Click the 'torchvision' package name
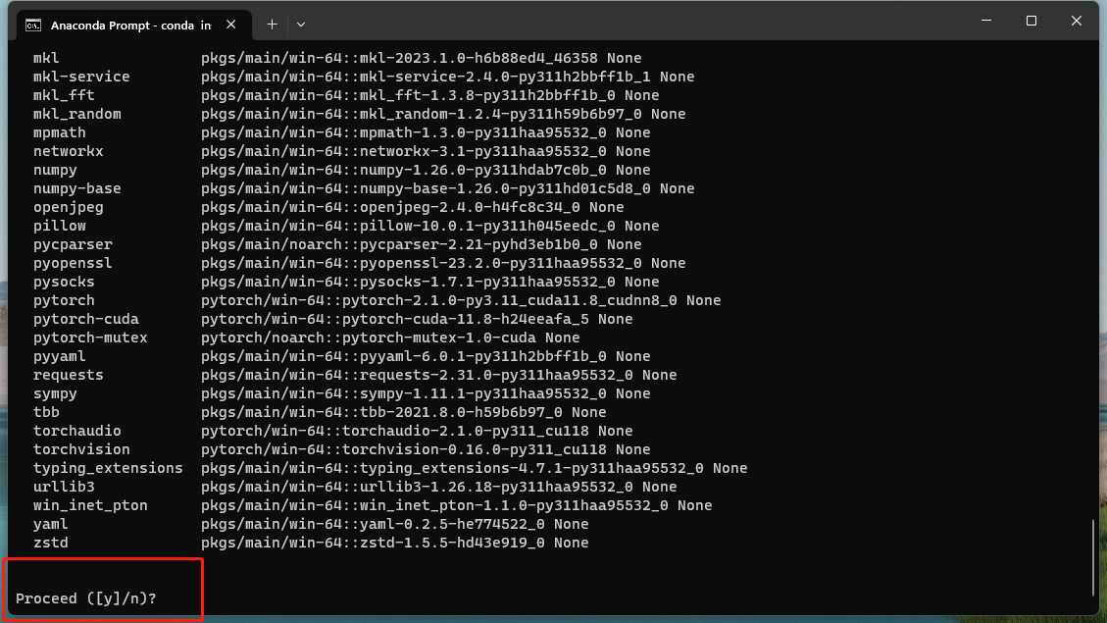 coord(81,450)
